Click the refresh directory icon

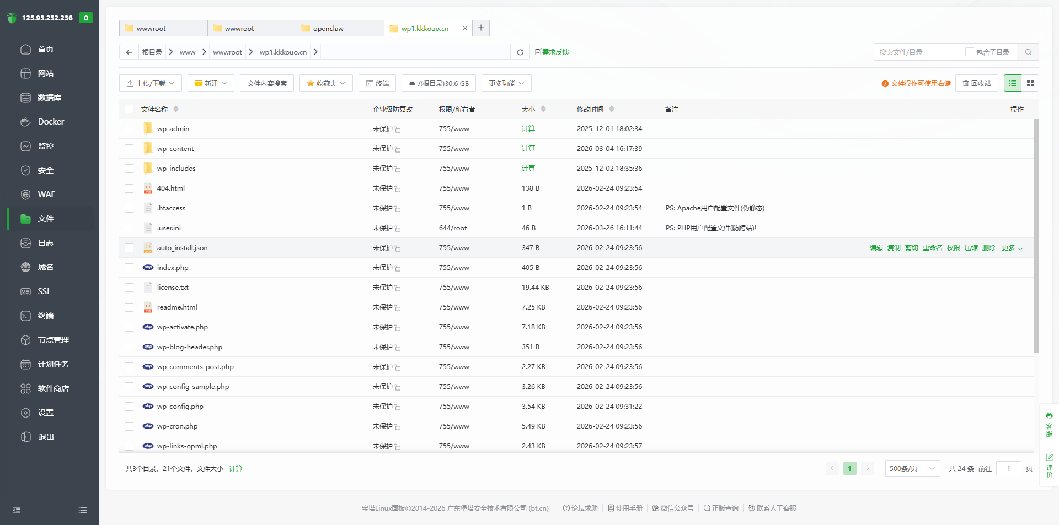[x=520, y=52]
